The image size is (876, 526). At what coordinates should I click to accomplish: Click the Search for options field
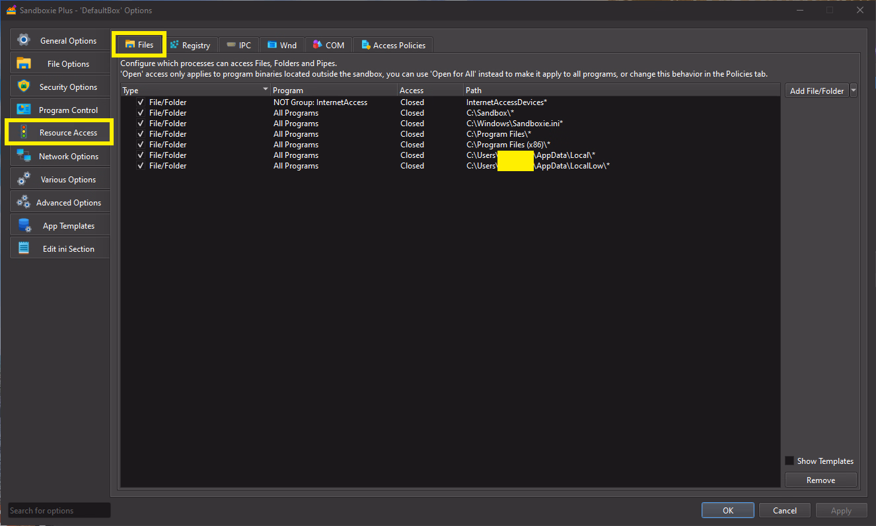click(59, 510)
